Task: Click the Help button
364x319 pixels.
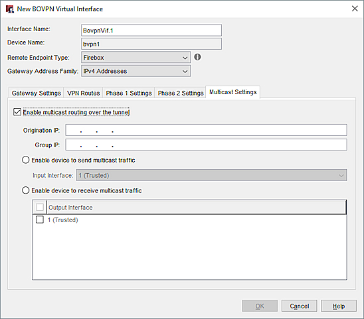Action: pyautogui.click(x=339, y=306)
